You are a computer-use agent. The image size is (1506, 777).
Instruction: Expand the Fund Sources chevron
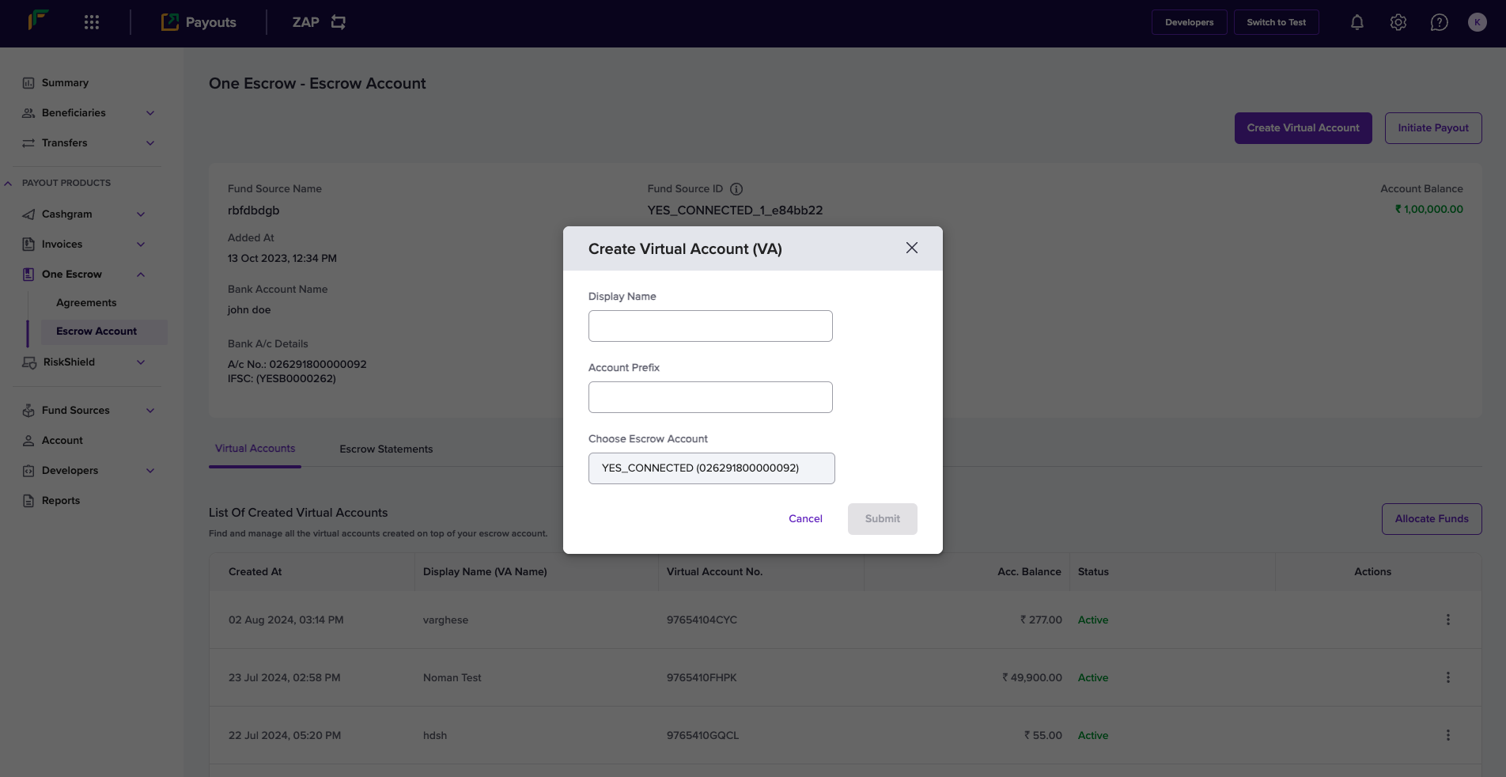pos(150,411)
